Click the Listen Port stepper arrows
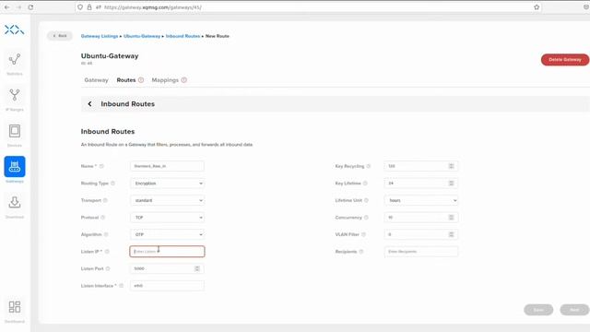This screenshot has height=332, width=590. coord(196,268)
